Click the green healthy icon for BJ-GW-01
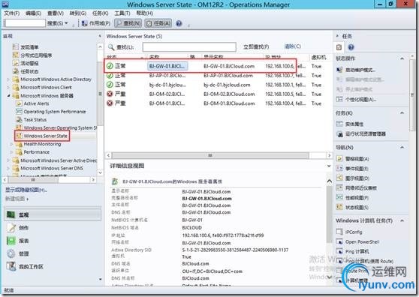The width and height of the screenshot is (419, 297). [x=110, y=66]
